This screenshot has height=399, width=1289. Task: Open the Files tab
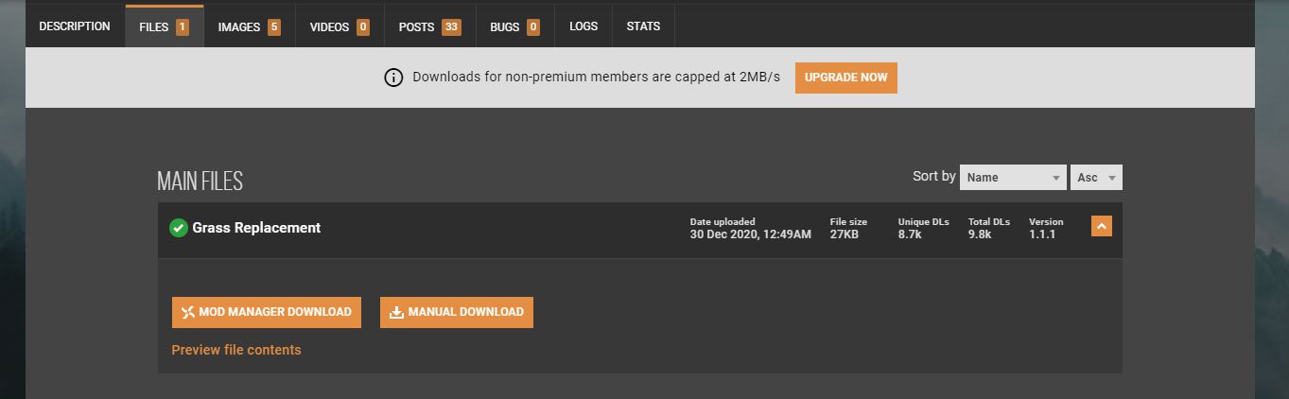tap(164, 26)
